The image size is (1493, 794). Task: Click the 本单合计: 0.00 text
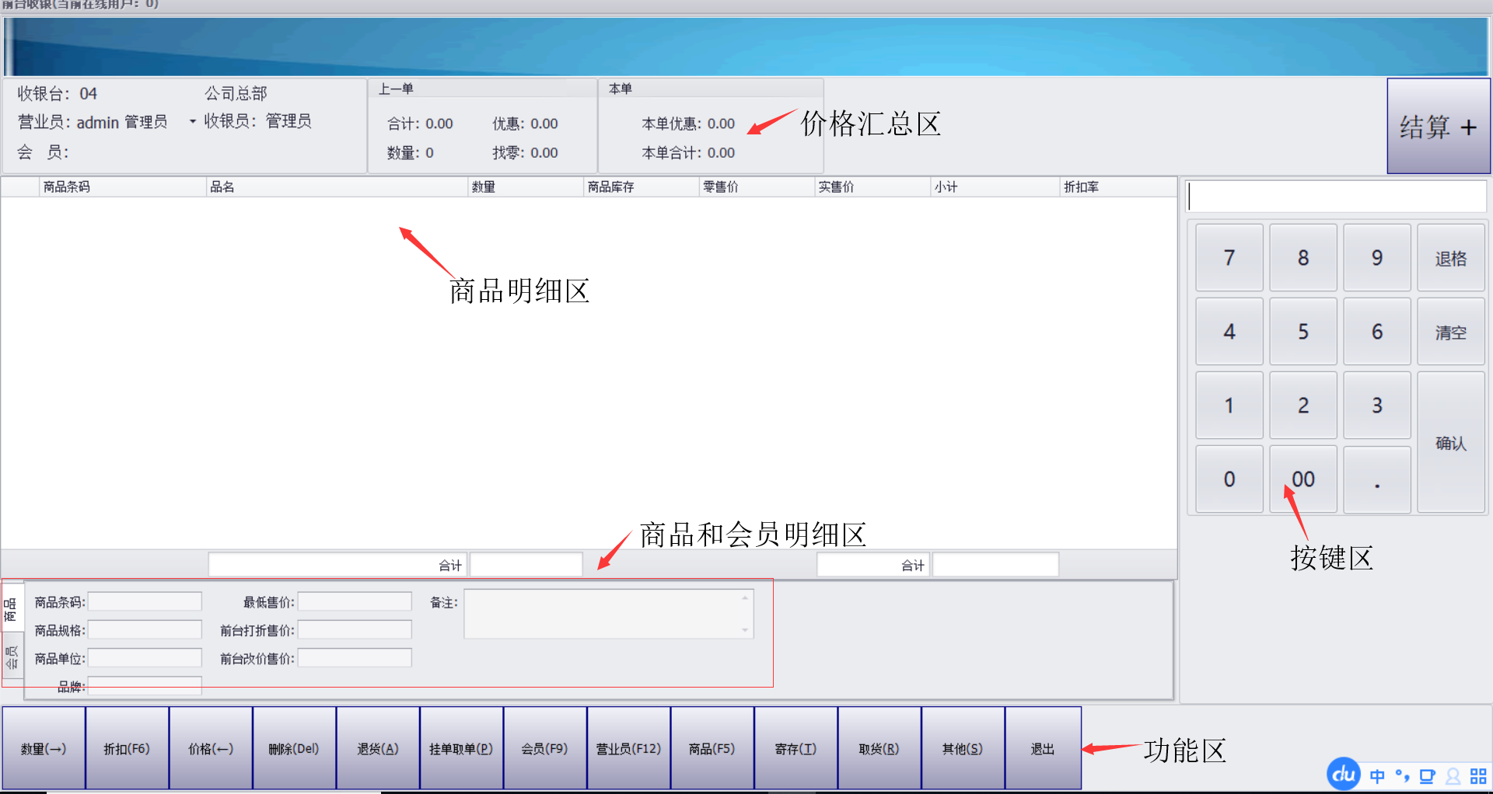688,153
